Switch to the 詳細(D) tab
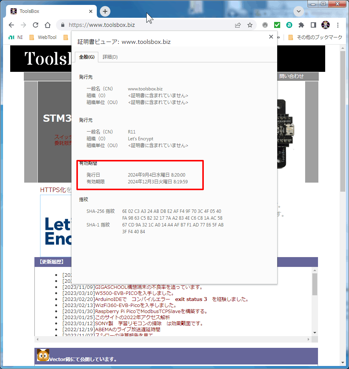This screenshot has width=349, height=369. tap(110, 57)
